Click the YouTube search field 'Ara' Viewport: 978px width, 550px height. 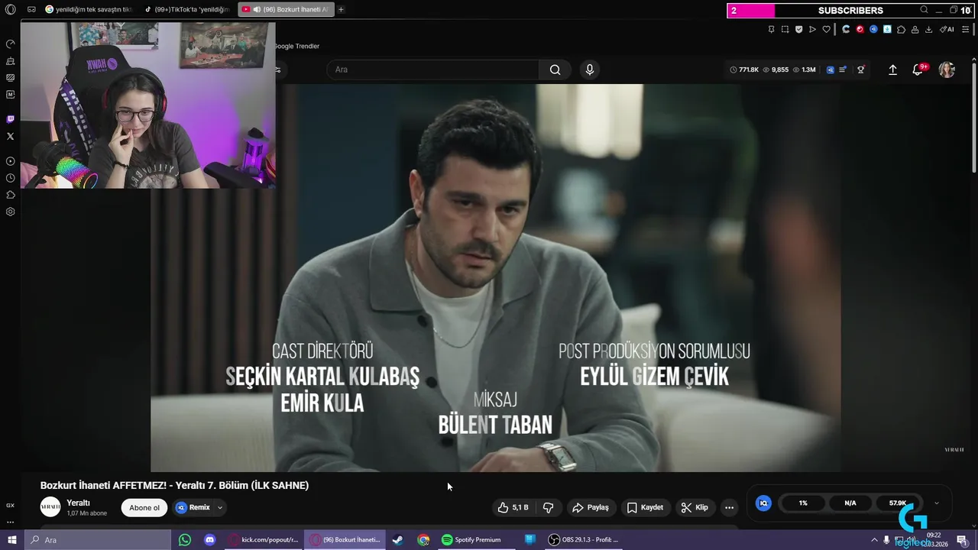point(434,70)
